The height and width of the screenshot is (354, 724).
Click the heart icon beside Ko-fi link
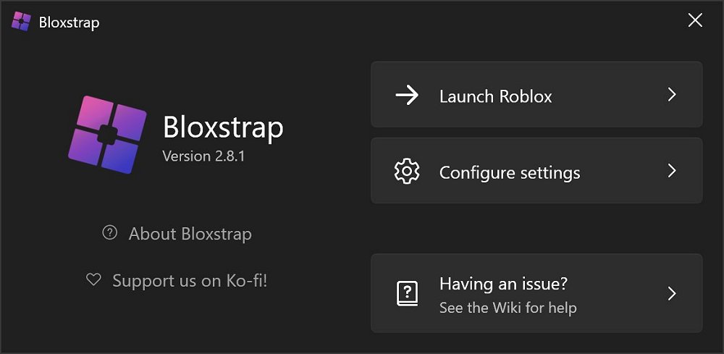point(93,279)
